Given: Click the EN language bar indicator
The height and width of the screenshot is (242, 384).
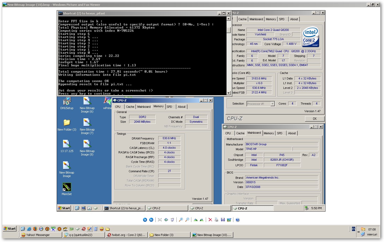Looking at the screenshot, I should pyautogui.click(x=354, y=229).
